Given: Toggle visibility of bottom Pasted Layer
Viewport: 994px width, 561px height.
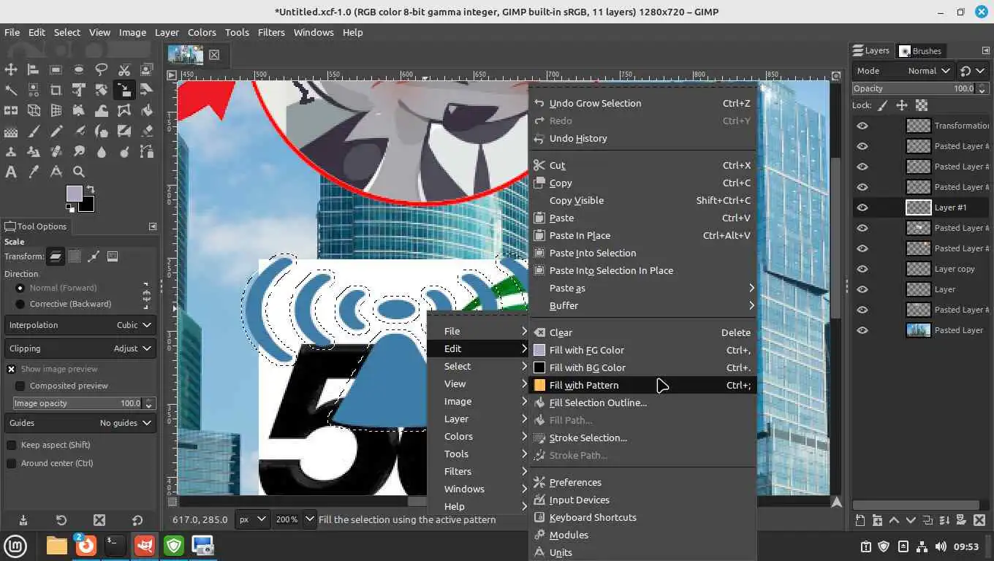Looking at the screenshot, I should click(862, 330).
